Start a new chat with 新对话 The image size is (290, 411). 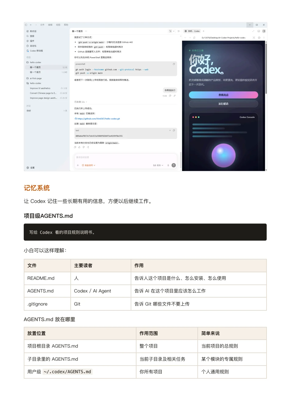[32, 31]
